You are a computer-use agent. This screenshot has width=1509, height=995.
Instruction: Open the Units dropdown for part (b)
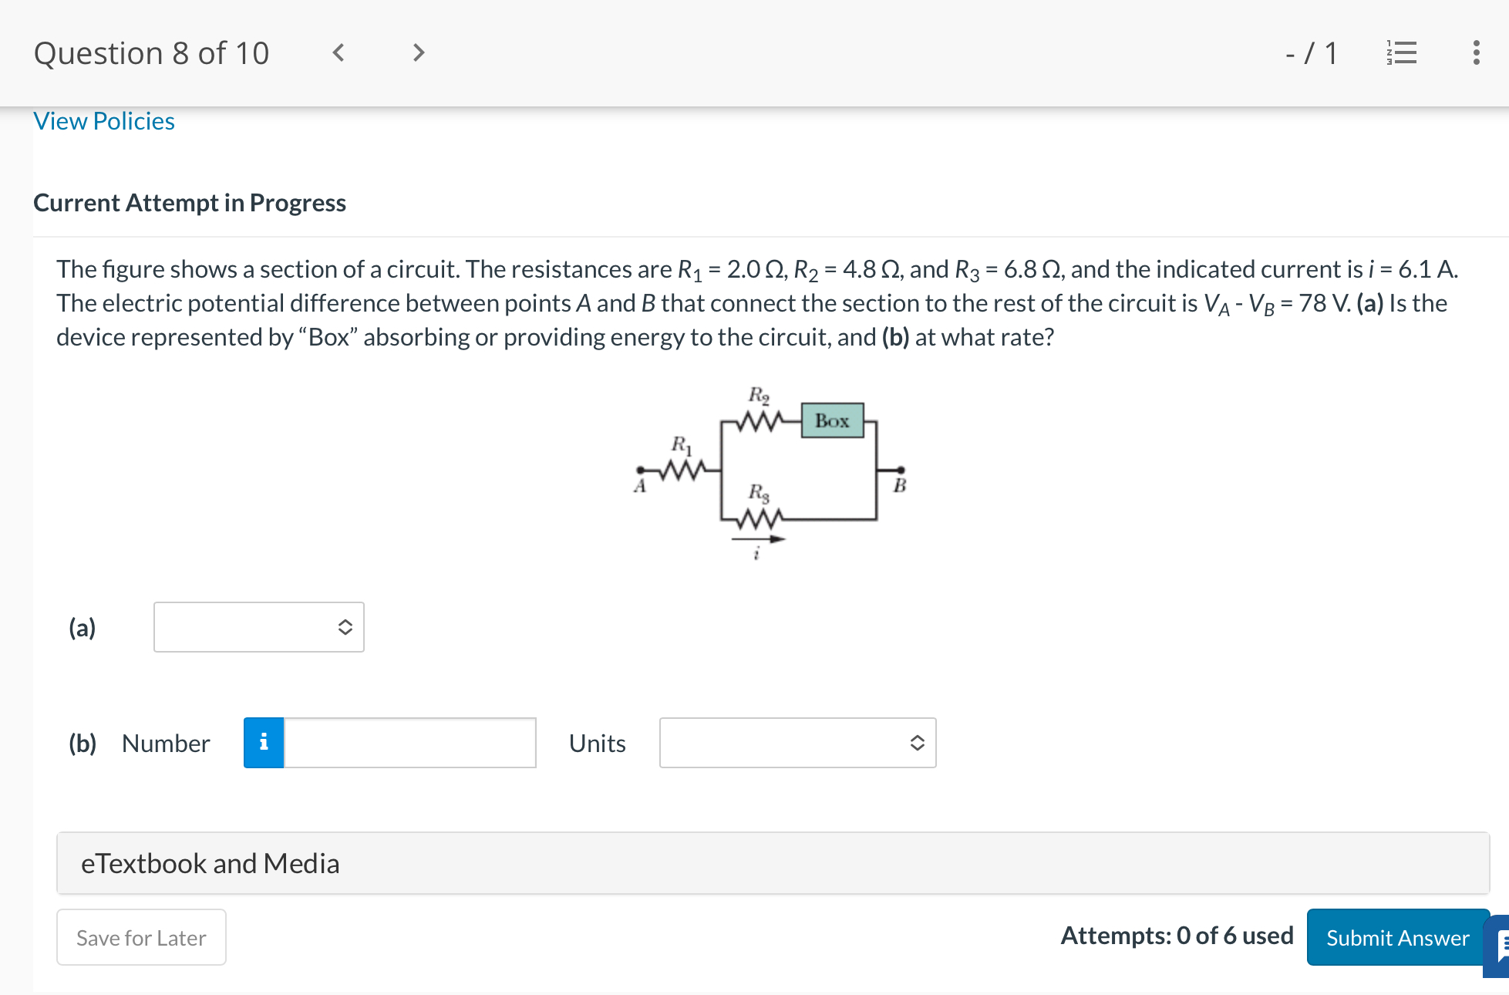coord(797,743)
